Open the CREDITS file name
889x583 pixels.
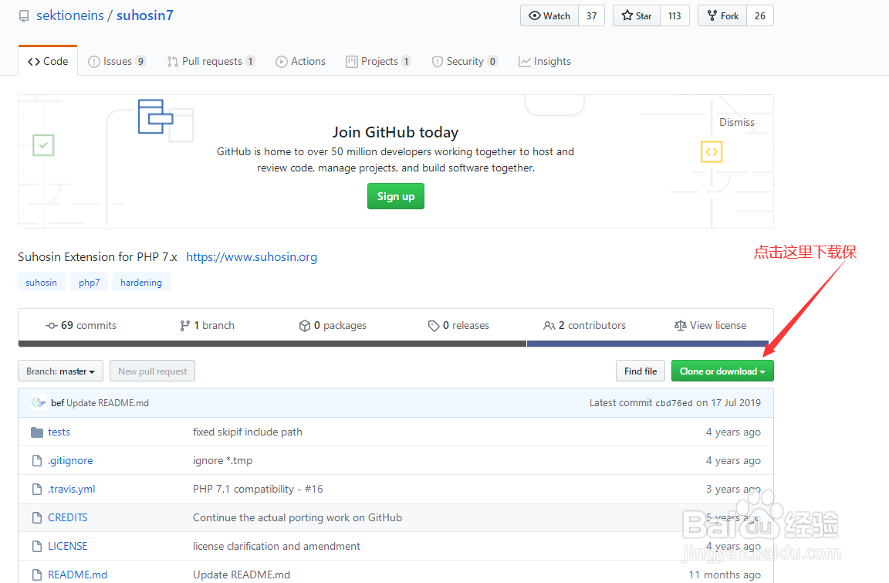(67, 517)
